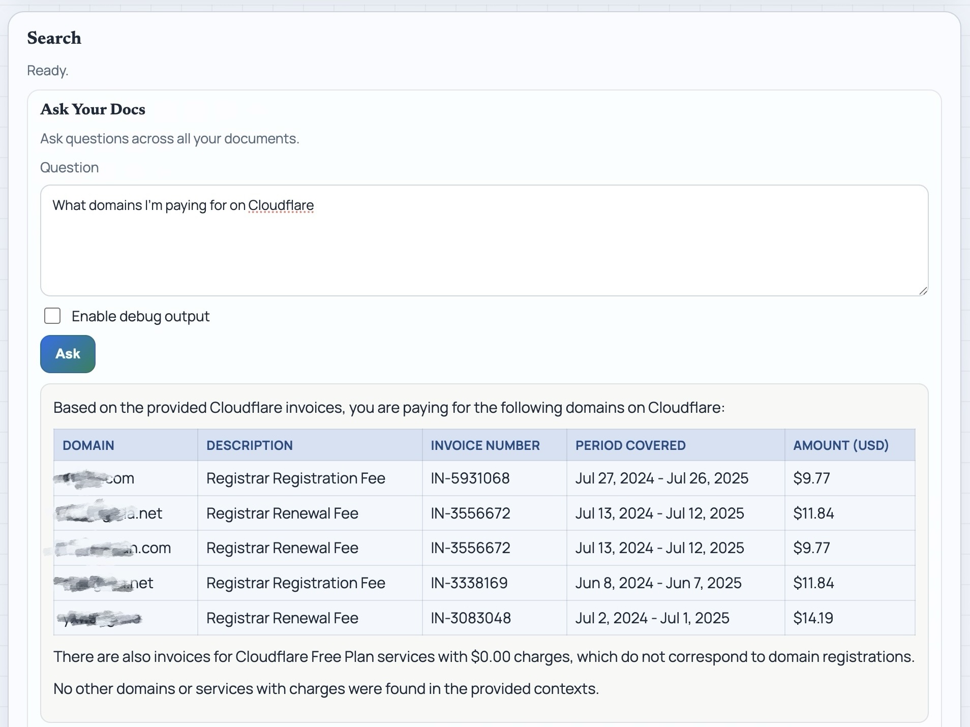Image resolution: width=970 pixels, height=727 pixels.
Task: Enable the debug output checkbox
Action: (x=52, y=316)
